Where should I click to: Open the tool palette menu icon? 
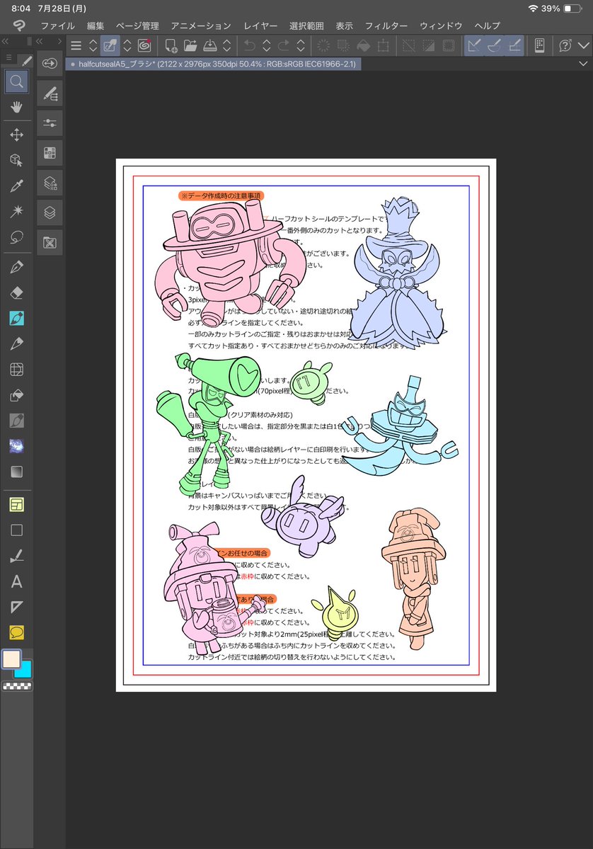(x=8, y=57)
